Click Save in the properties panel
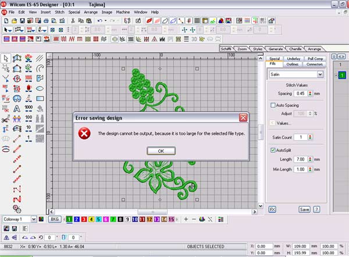 point(304,209)
